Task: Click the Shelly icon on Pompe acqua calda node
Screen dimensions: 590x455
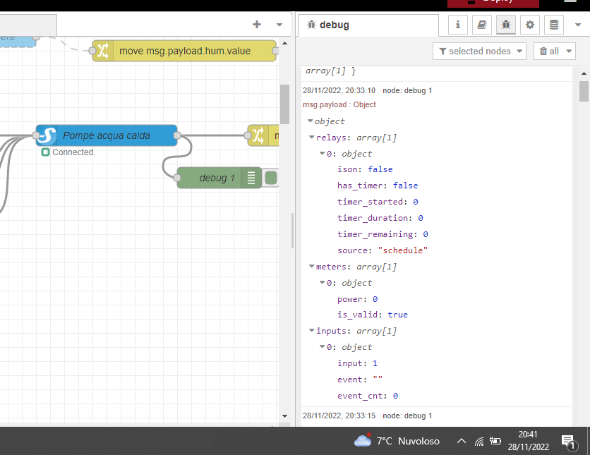Action: (x=46, y=135)
